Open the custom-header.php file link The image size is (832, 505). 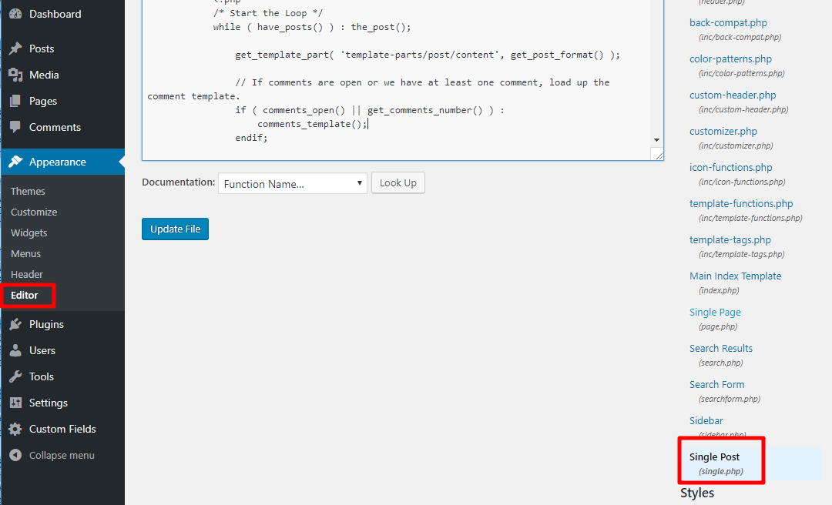tap(733, 95)
